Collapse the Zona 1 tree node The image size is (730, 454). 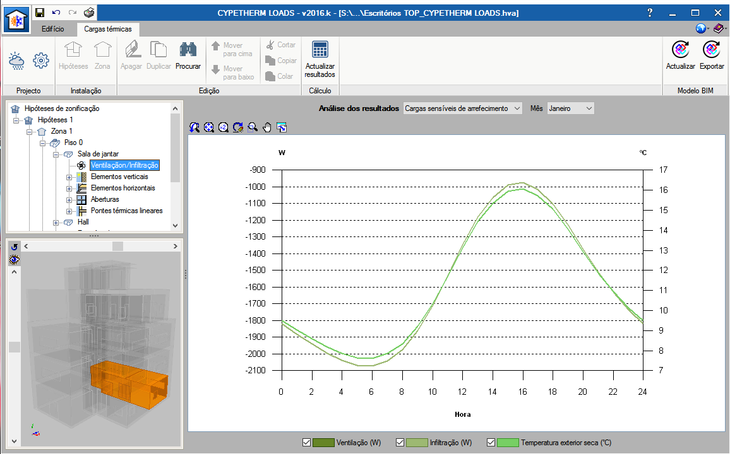[x=29, y=132]
